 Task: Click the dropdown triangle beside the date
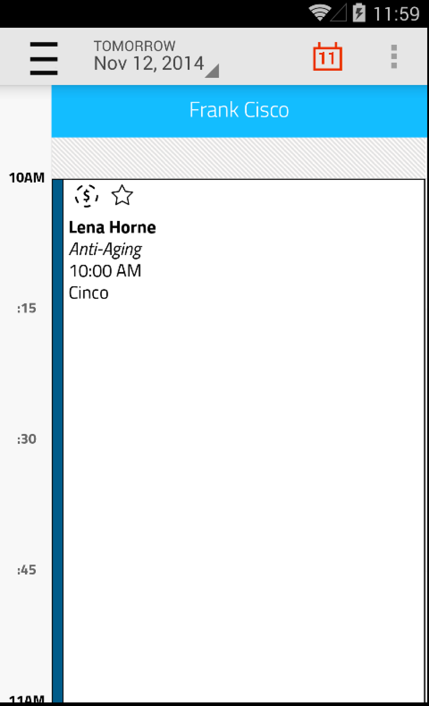click(x=213, y=72)
